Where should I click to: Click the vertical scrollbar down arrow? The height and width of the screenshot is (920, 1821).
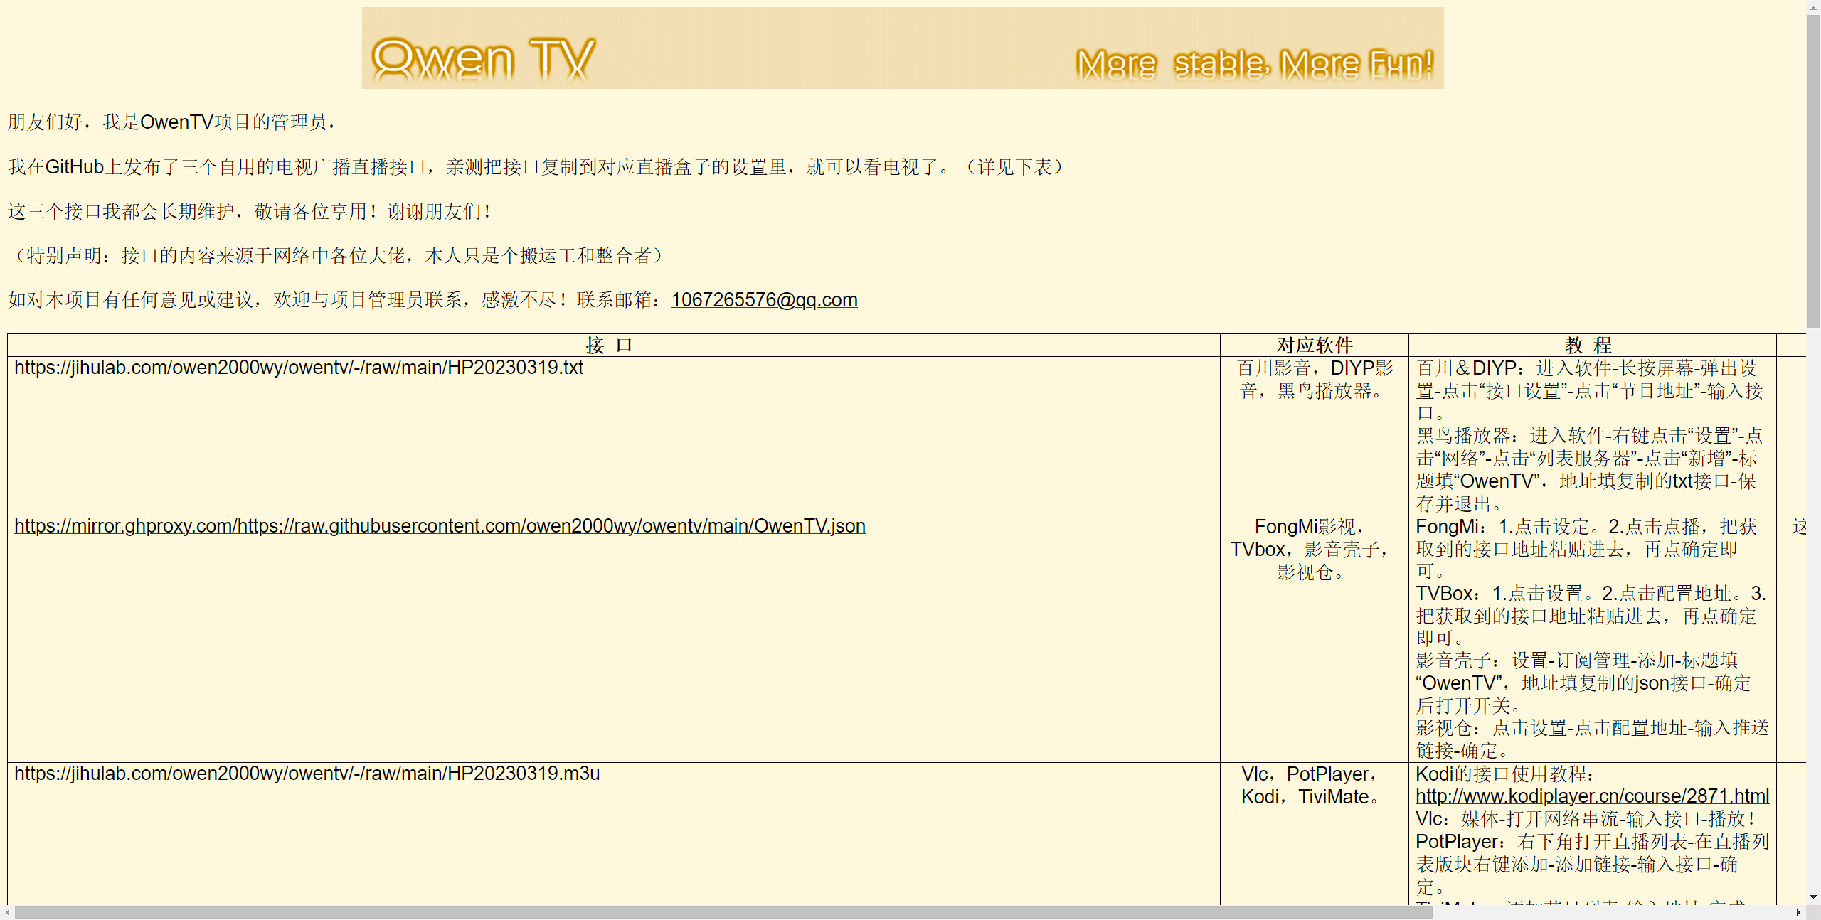click(1813, 897)
